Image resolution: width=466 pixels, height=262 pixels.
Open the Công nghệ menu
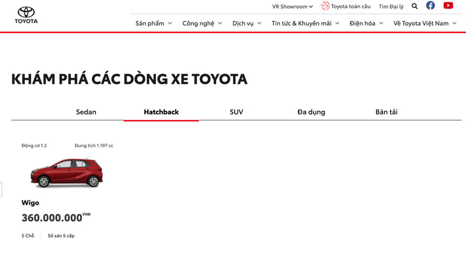202,23
